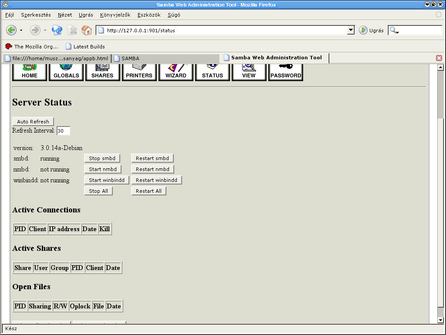Screen dimensions: 446x335
Task: Click Start winbindd
Action: 107,180
